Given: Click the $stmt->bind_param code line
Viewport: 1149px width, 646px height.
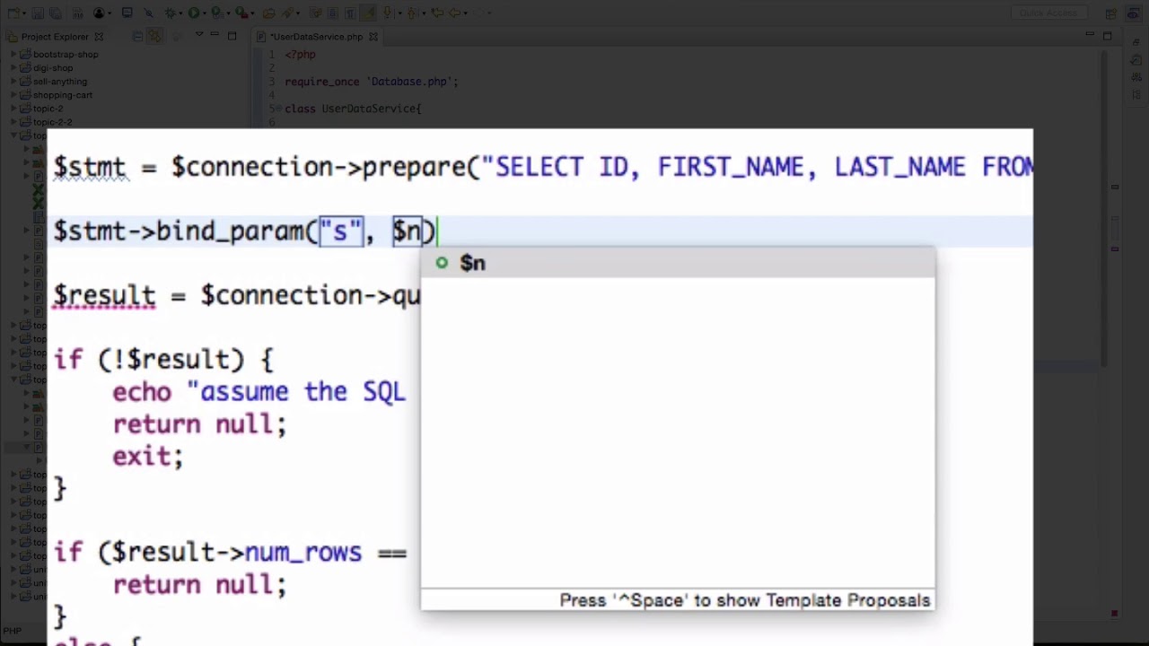Looking at the screenshot, I should coord(244,231).
